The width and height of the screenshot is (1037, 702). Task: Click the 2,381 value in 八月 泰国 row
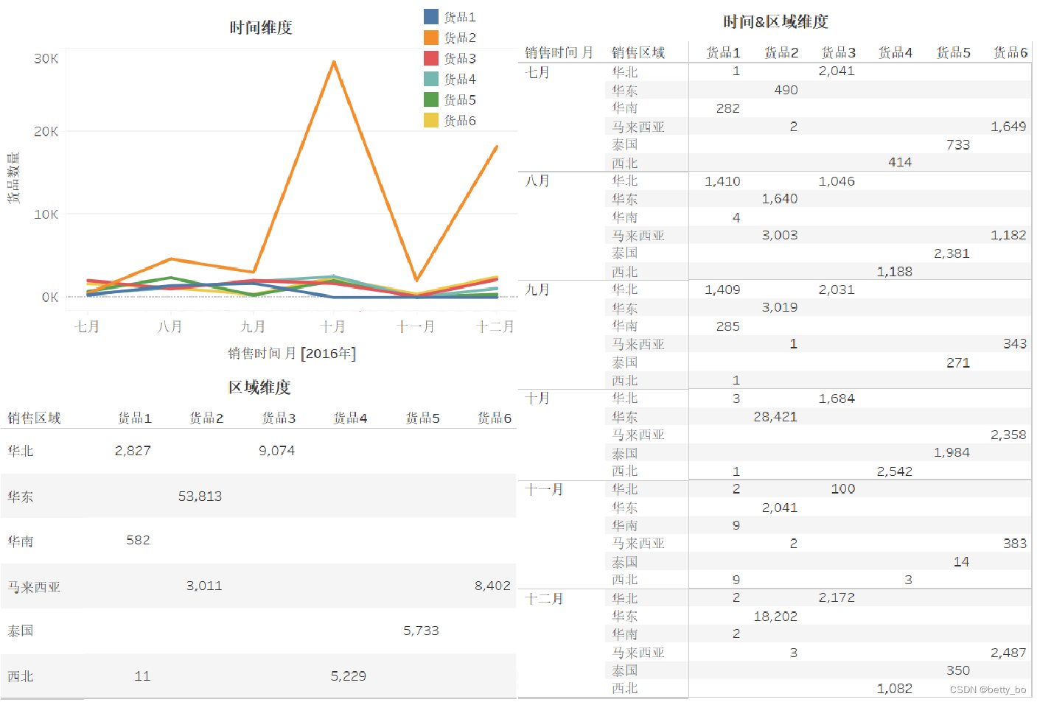(952, 253)
